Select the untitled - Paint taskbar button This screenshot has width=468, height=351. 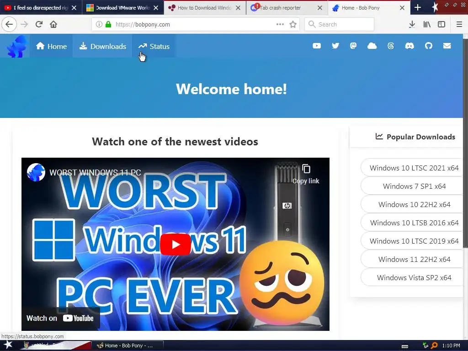coord(55,346)
